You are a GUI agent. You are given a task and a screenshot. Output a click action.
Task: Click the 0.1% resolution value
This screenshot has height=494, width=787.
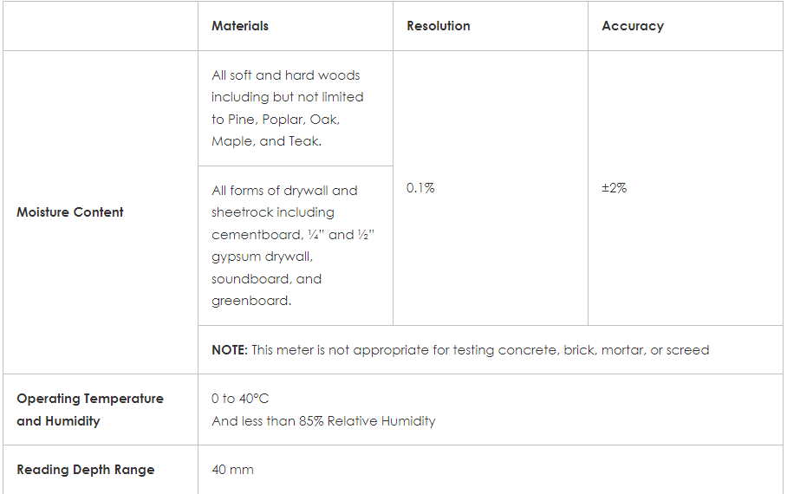420,187
